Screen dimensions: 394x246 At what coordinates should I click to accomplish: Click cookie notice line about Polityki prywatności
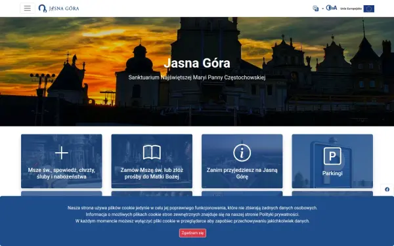click(192, 215)
